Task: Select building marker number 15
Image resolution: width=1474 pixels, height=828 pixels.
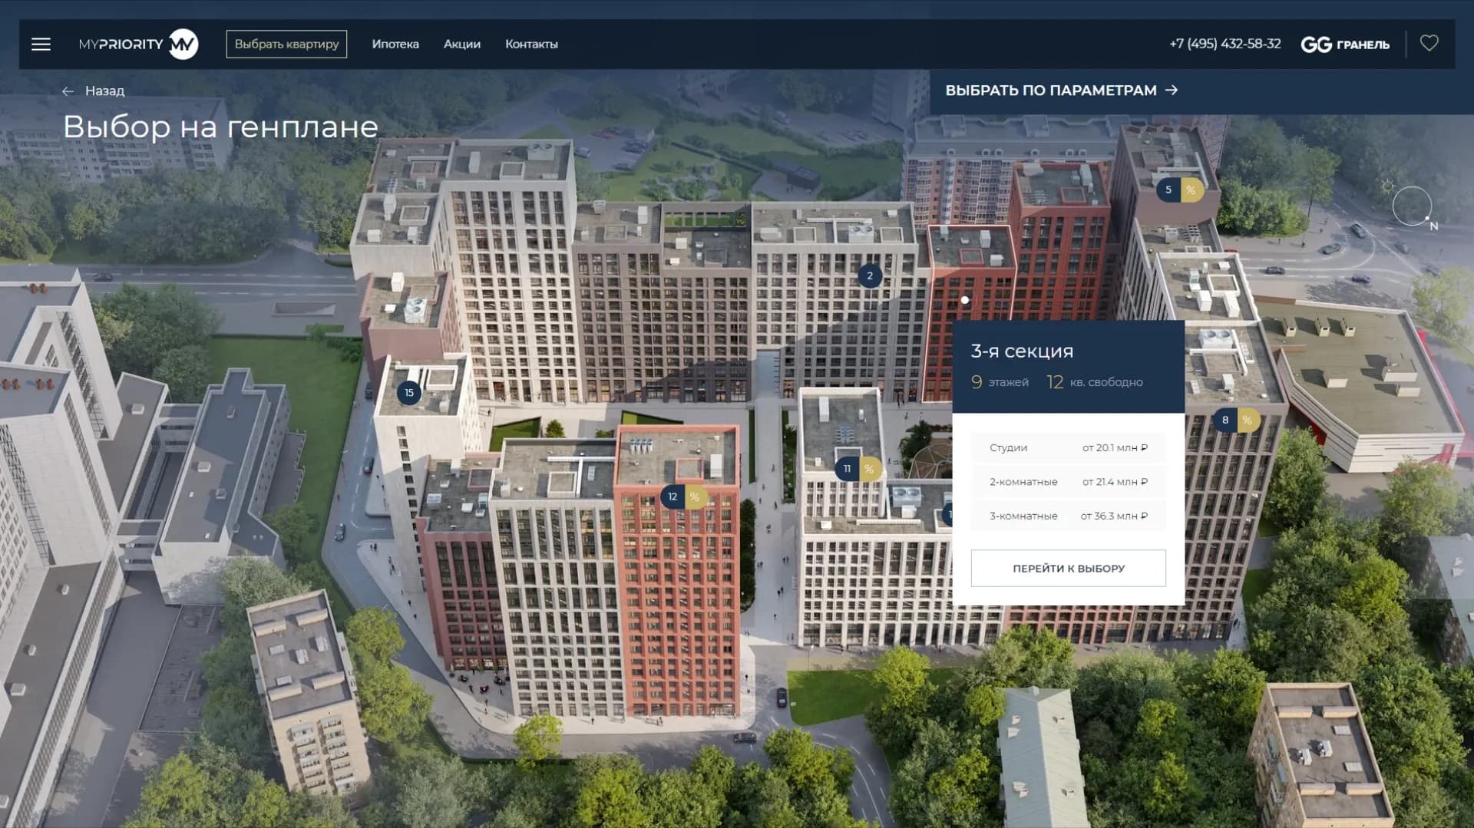Action: pyautogui.click(x=409, y=393)
